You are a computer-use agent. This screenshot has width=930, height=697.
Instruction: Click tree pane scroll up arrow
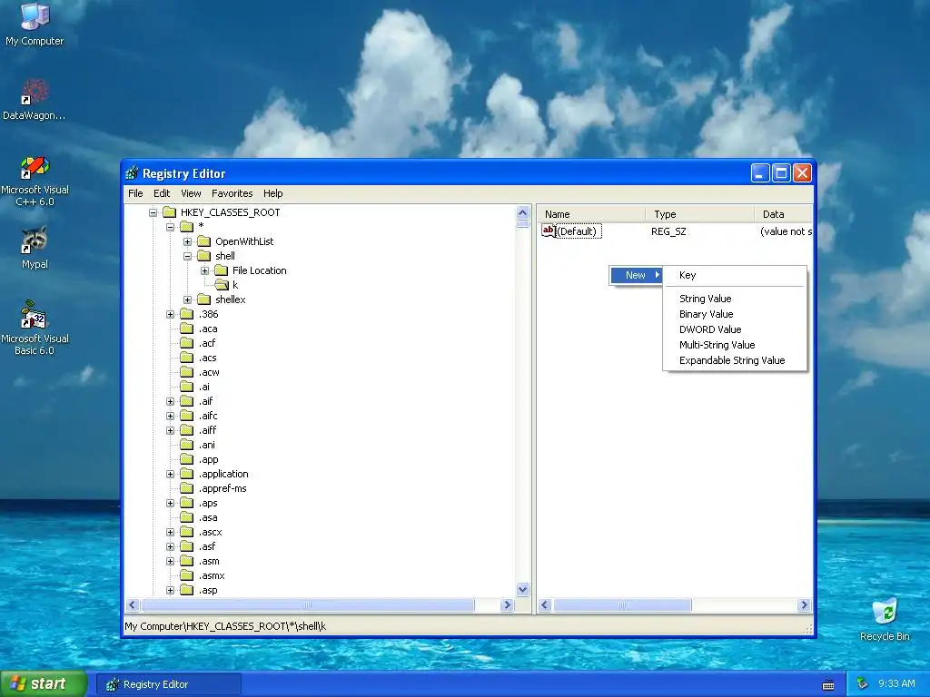click(522, 212)
